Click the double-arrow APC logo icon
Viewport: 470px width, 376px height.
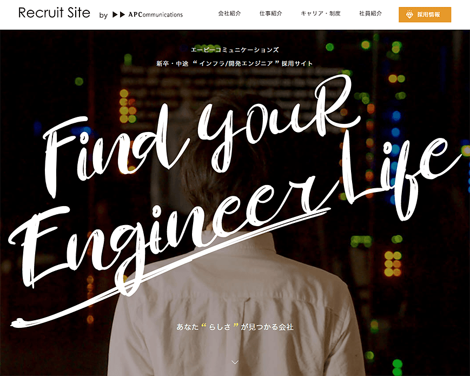(x=118, y=15)
